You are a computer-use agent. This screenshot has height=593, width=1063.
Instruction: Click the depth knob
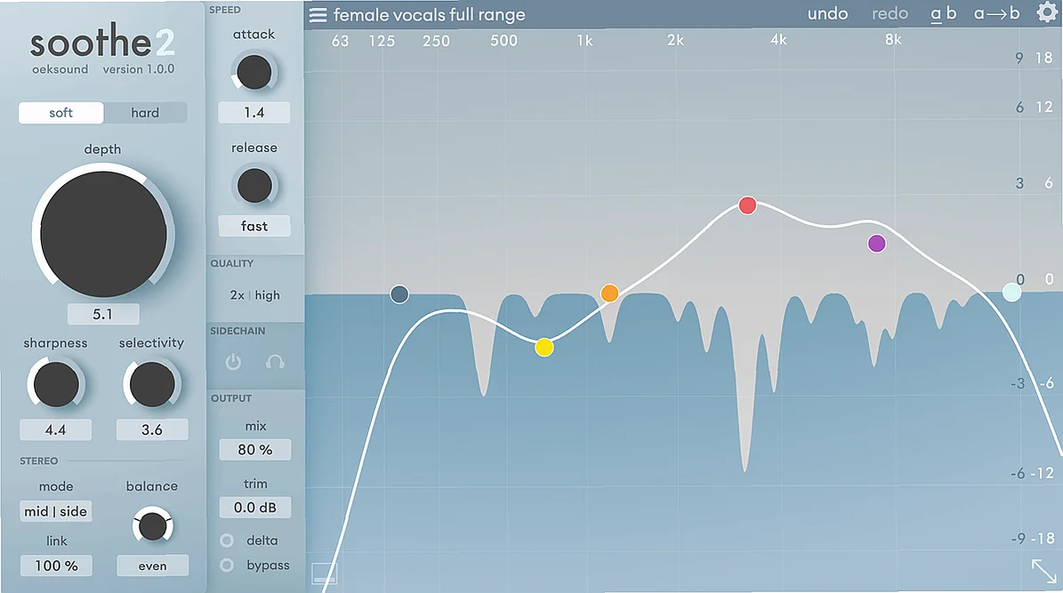tap(103, 234)
